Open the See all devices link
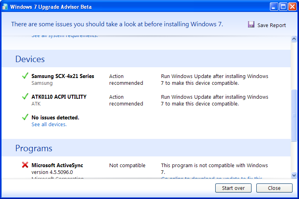Image resolution: width=299 pixels, height=199 pixels. click(x=49, y=124)
